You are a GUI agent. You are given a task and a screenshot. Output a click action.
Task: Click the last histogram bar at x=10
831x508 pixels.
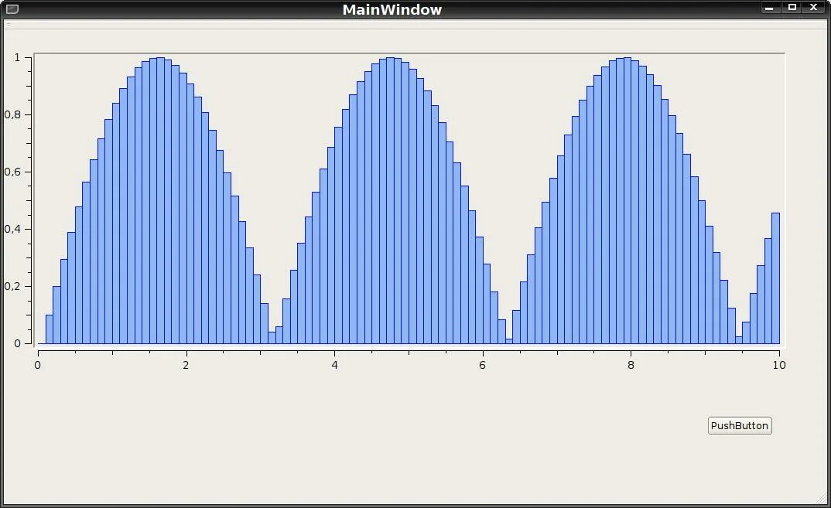(x=775, y=278)
